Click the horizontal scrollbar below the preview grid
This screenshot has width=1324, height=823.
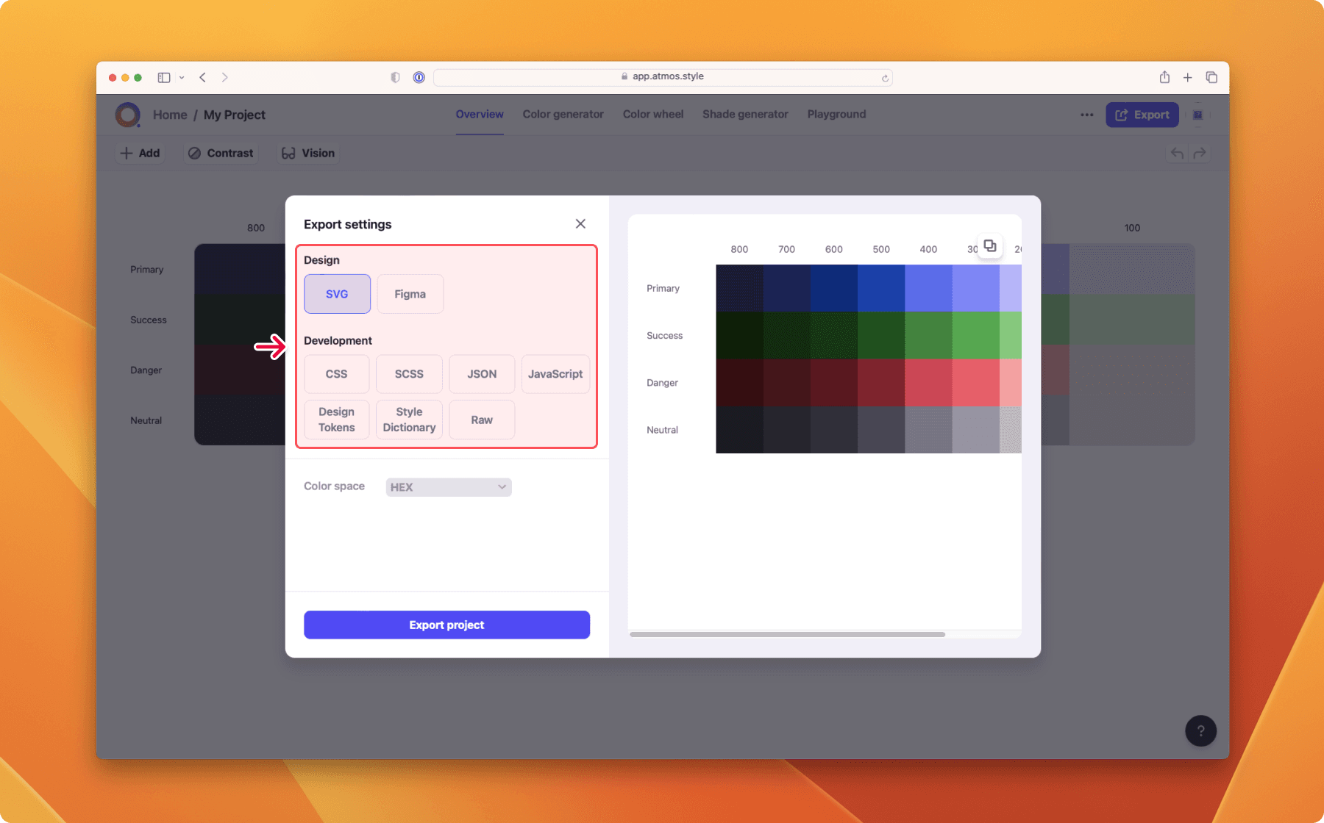787,634
